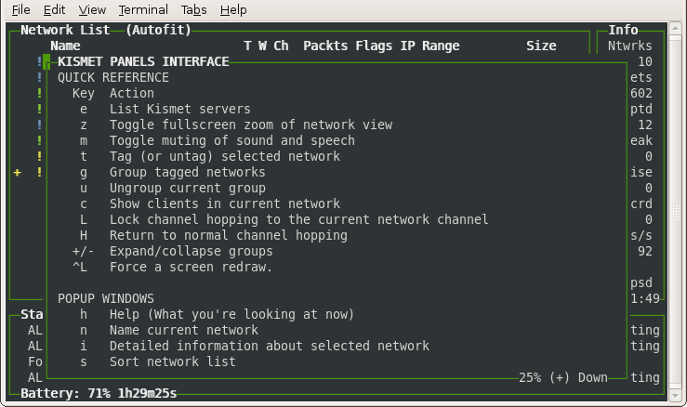The height and width of the screenshot is (407, 687).
Task: Click 'Toggle fullscreen zoom of network view'
Action: [x=251, y=125]
